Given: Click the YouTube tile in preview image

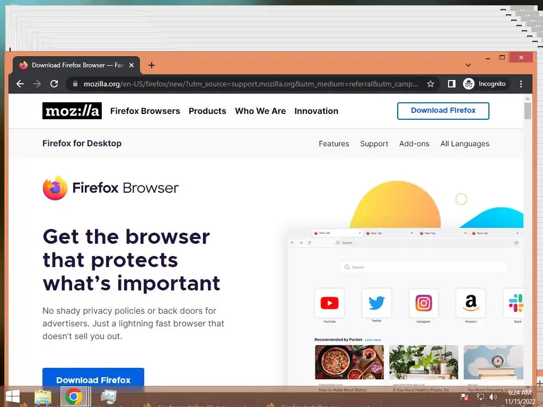Looking at the screenshot, I should click(330, 303).
